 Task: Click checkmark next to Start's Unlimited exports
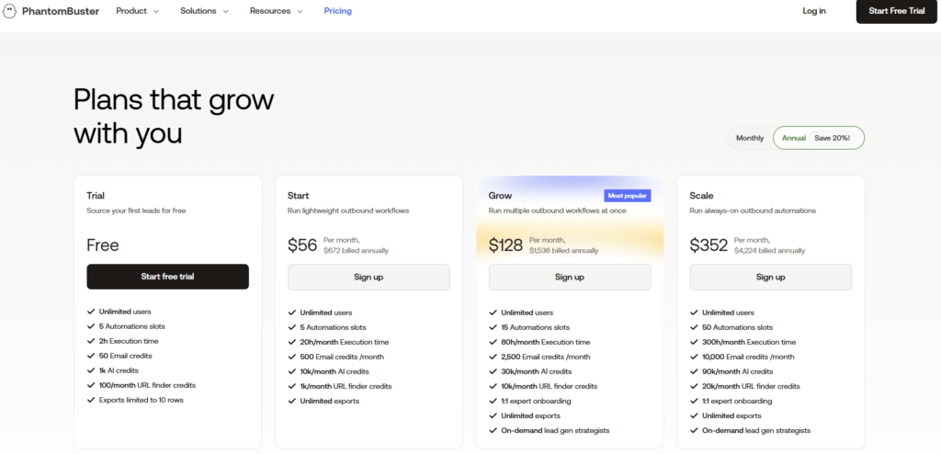[291, 401]
